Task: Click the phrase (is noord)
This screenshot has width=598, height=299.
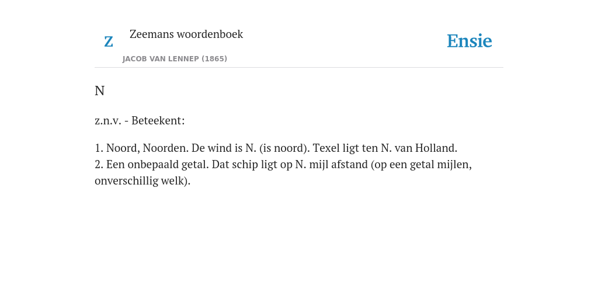Action: [284, 148]
